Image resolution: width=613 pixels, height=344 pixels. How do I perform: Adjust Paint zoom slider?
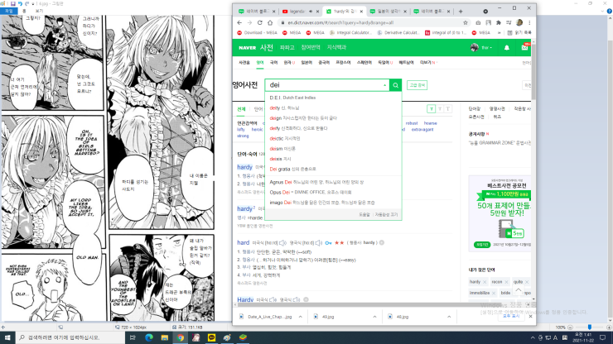[x=590, y=327]
